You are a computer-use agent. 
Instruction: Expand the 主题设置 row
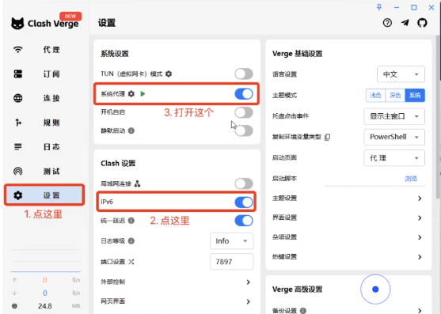pyautogui.click(x=348, y=199)
